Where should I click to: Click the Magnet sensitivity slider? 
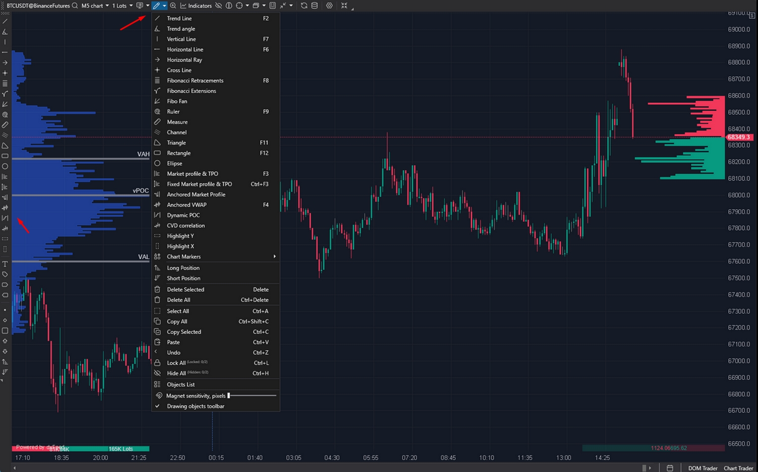coord(252,395)
